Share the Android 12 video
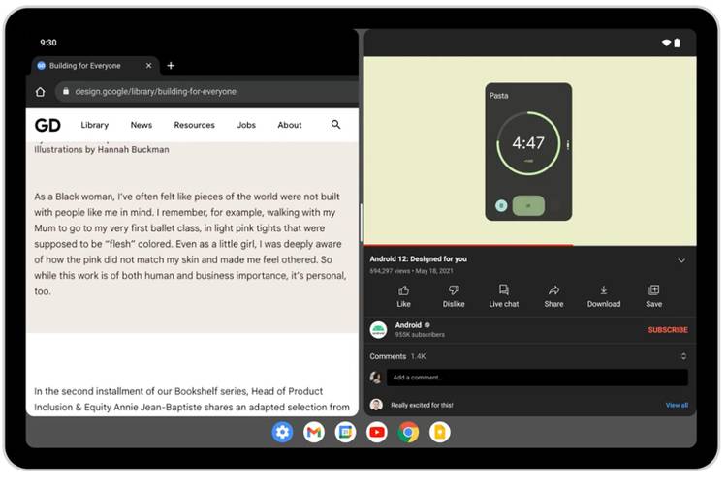The width and height of the screenshot is (727, 485). click(553, 296)
